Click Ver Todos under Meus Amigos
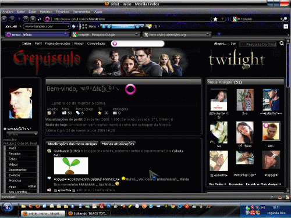The image size is (291, 218). click(x=218, y=184)
